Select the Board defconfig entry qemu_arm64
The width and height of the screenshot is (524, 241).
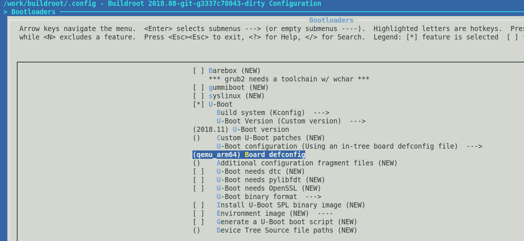249,154
